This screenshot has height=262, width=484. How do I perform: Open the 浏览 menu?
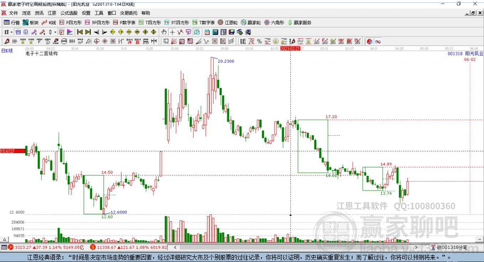26,13
